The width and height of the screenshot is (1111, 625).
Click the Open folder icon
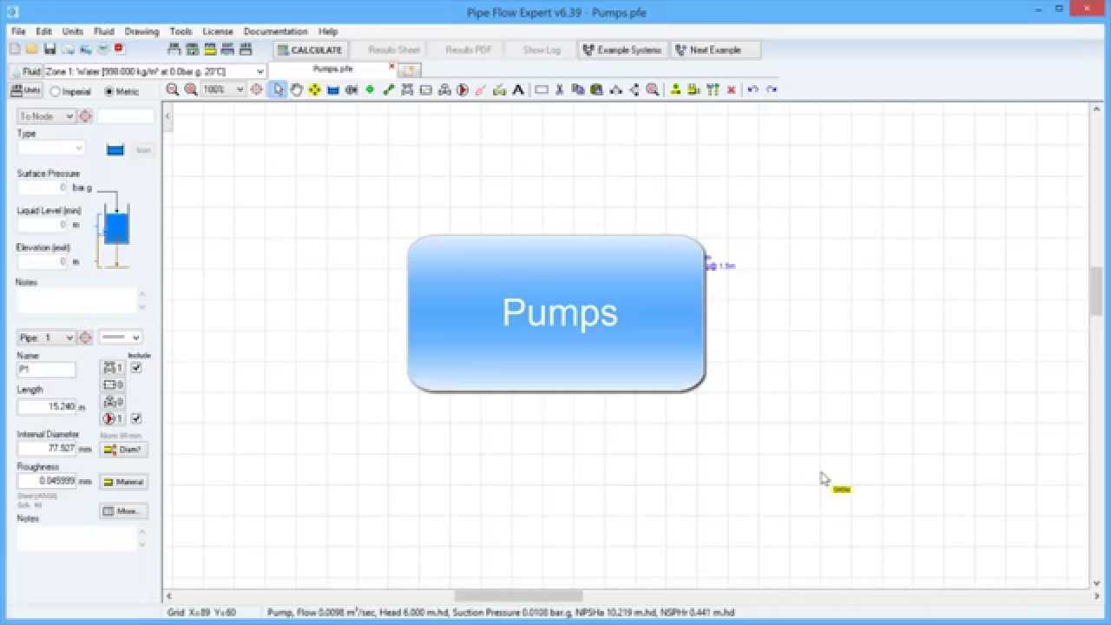click(x=32, y=49)
